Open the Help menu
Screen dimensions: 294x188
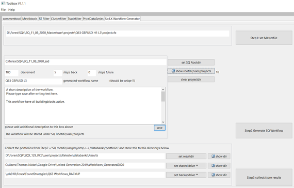pyautogui.click(x=11, y=10)
